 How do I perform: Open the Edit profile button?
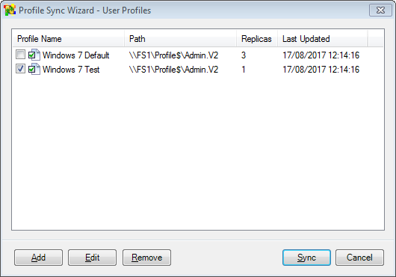(92, 258)
